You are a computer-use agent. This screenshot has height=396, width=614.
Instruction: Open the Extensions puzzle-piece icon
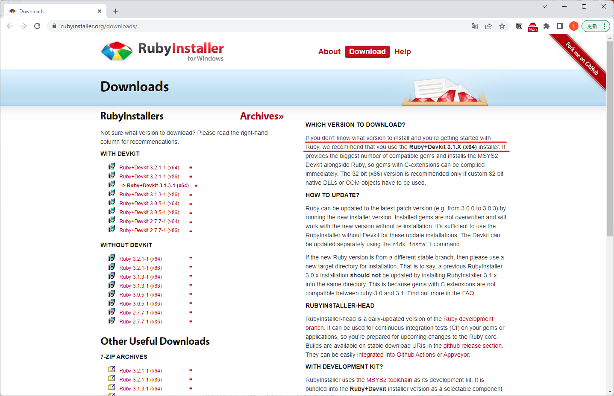546,26
